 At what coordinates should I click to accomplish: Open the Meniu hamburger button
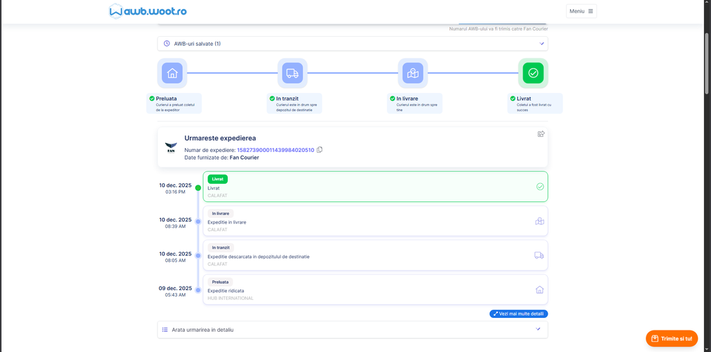(581, 11)
